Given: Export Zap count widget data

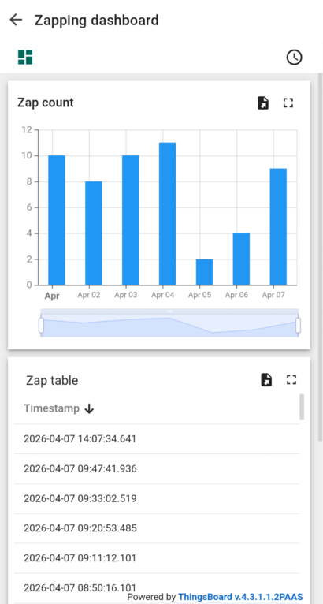Looking at the screenshot, I should pyautogui.click(x=263, y=103).
